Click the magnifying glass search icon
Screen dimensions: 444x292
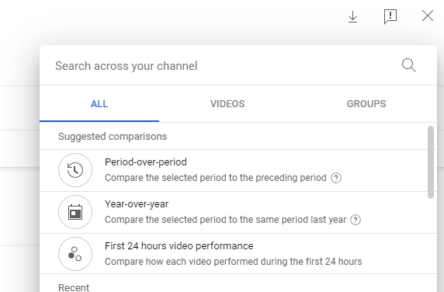pos(409,65)
